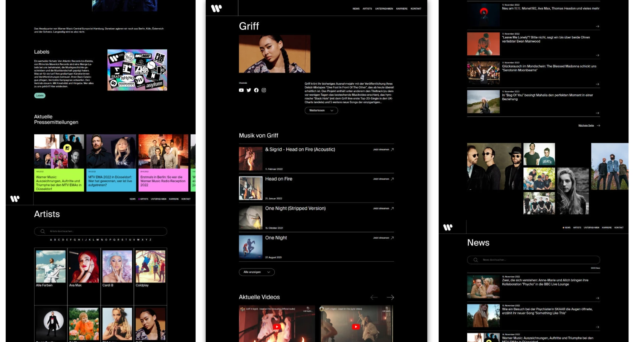633x342 pixels.
Task: Open NEWS menu in Griff page header
Action: 356,9
